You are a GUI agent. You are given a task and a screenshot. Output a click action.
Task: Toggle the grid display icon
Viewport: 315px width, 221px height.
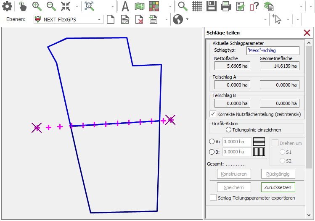(197, 6)
